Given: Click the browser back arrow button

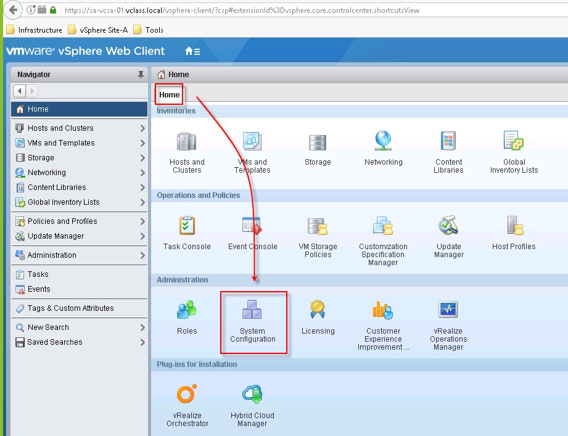Looking at the screenshot, I should click(x=14, y=10).
